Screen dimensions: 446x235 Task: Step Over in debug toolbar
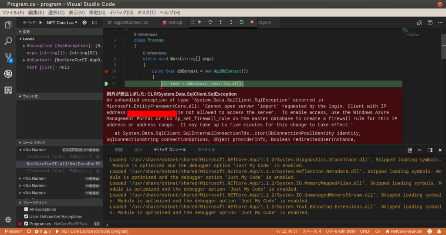pos(210,22)
